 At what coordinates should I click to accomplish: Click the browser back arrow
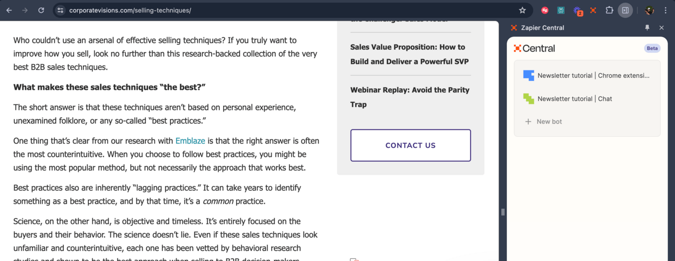click(x=9, y=10)
